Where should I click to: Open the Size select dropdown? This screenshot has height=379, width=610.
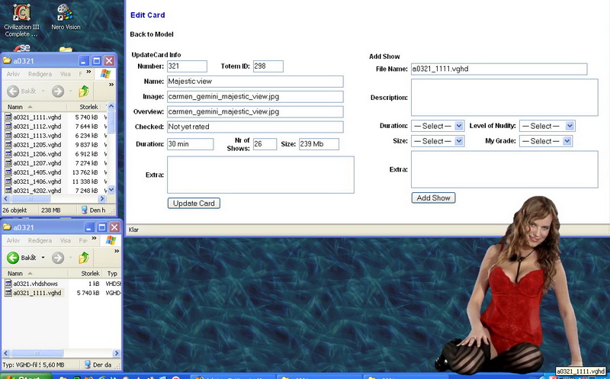[437, 141]
